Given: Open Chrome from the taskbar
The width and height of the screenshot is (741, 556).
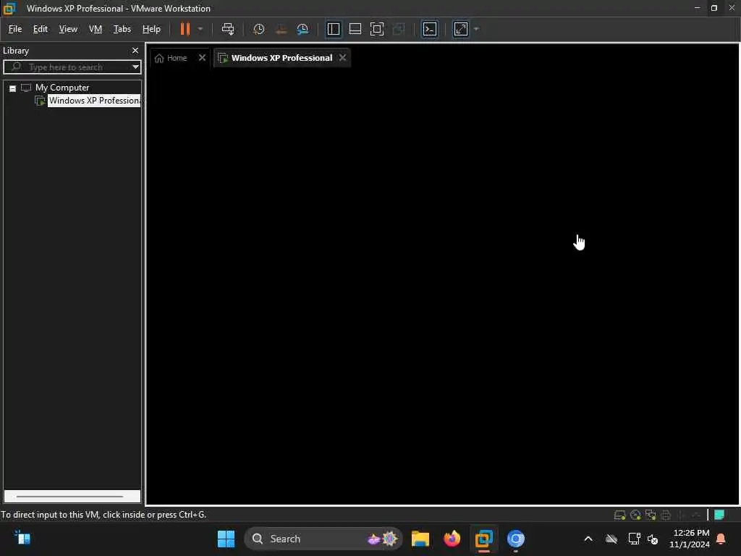Looking at the screenshot, I should [x=515, y=539].
